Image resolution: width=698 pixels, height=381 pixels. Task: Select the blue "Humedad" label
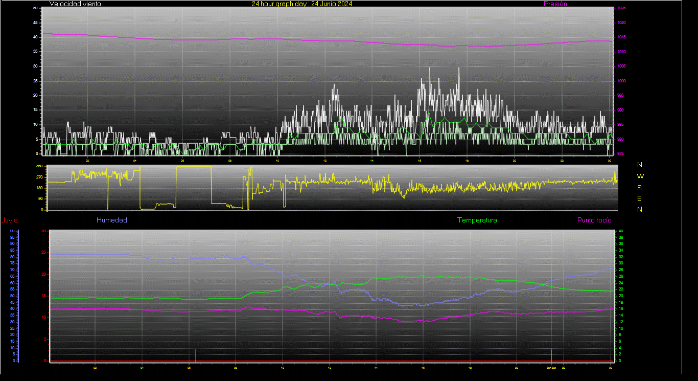coord(112,220)
